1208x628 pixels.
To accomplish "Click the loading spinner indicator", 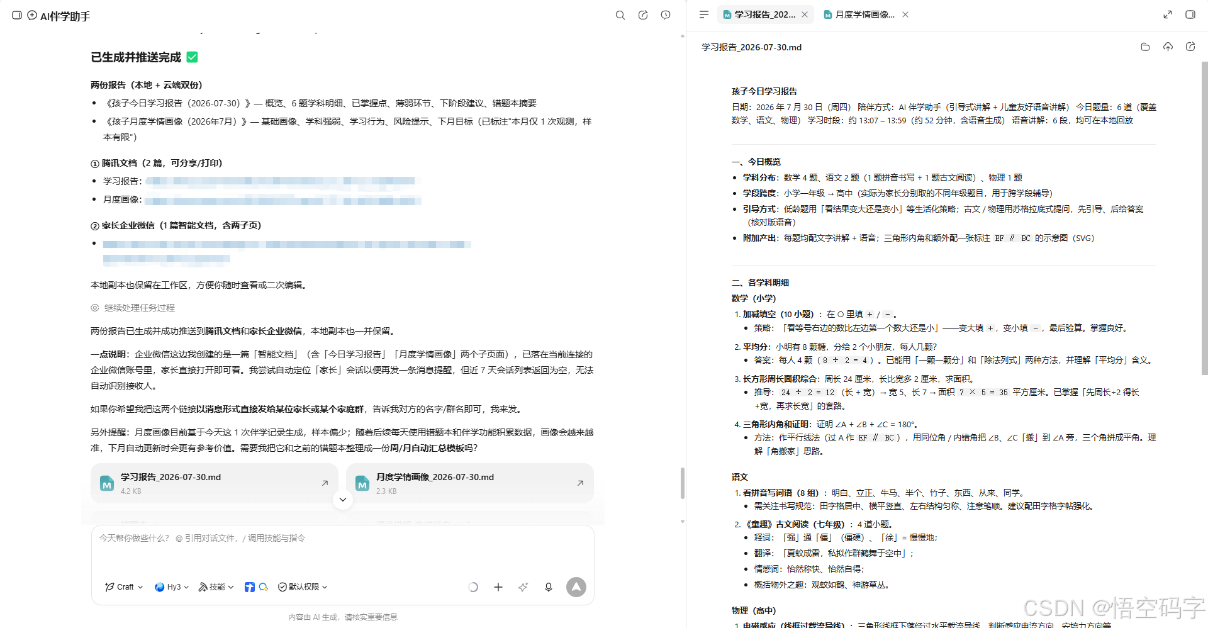I will point(473,587).
